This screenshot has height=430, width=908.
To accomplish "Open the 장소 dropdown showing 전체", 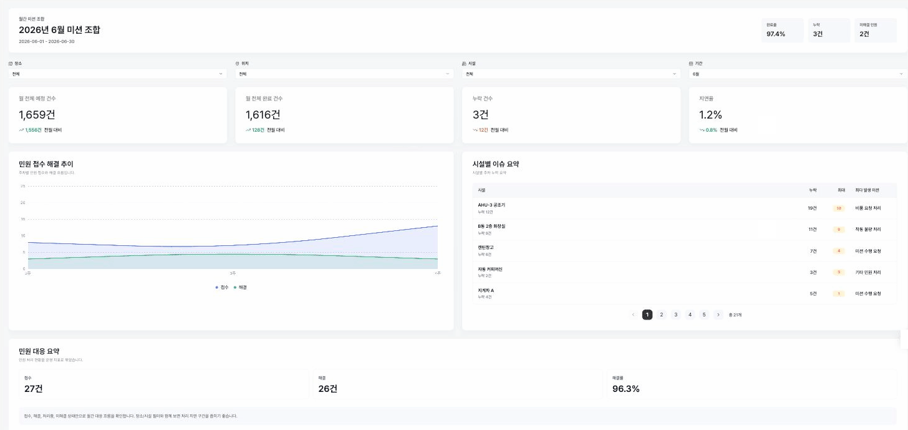I will pyautogui.click(x=118, y=74).
